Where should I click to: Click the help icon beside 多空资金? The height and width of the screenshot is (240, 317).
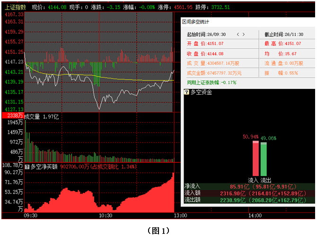click(x=186, y=92)
